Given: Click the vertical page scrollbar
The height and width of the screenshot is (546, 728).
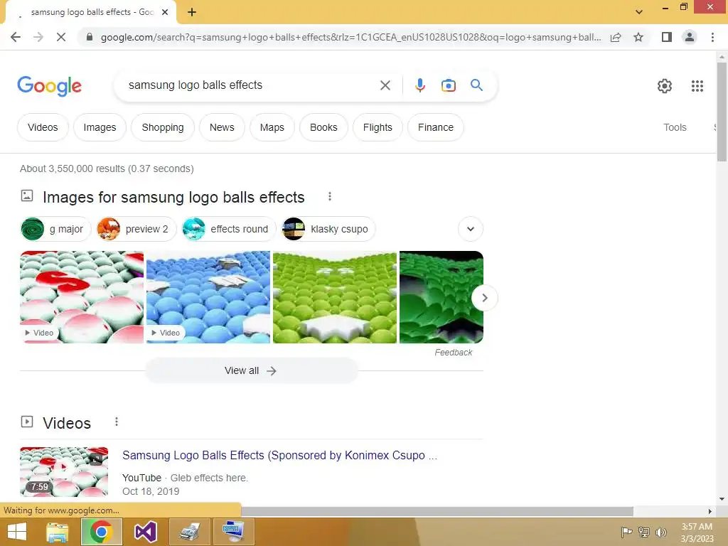Looking at the screenshot, I should [x=722, y=112].
